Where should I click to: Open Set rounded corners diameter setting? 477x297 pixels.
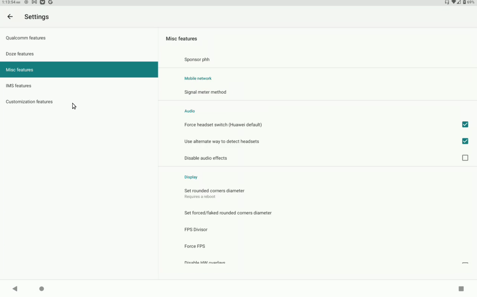[214, 193]
